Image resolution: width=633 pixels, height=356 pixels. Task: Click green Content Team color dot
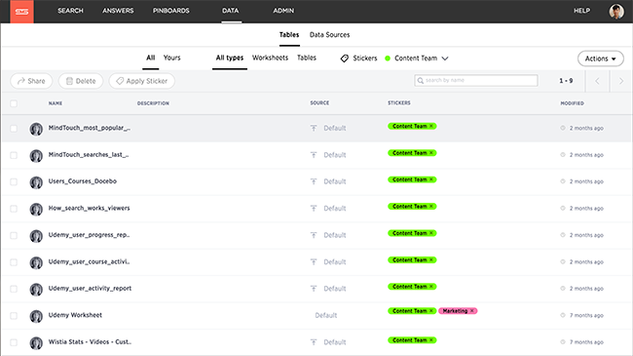pyautogui.click(x=388, y=59)
